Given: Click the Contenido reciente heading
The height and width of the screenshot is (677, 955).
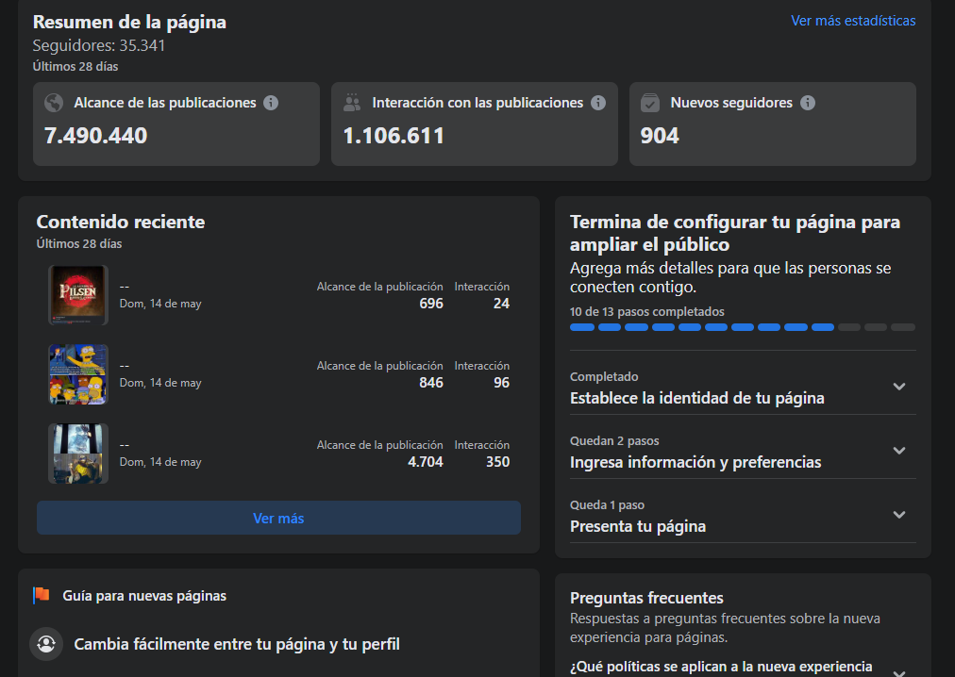Looking at the screenshot, I should click(x=121, y=222).
